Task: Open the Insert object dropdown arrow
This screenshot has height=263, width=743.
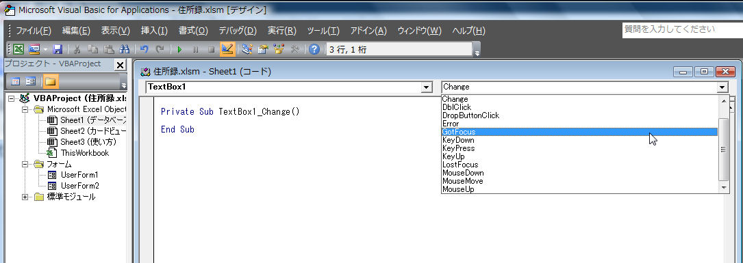Action: click(x=45, y=49)
